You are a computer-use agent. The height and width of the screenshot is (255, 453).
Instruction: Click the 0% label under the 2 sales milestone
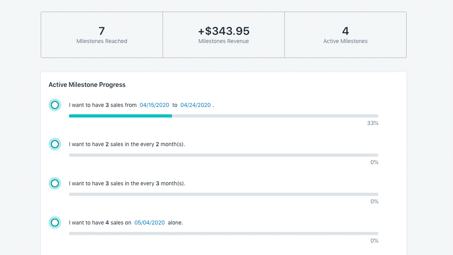(x=374, y=162)
